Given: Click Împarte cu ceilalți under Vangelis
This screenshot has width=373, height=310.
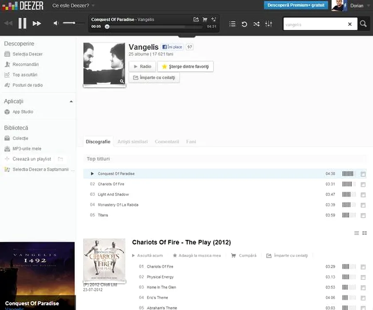Looking at the screenshot, I should 154,77.
